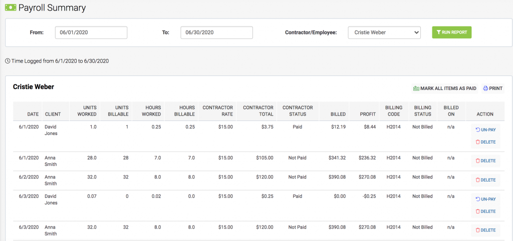Click the clock icon next to Time Logged

(x=8, y=61)
